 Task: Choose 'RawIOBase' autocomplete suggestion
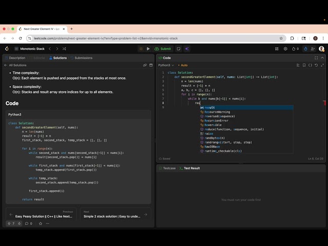click(x=247, y=147)
